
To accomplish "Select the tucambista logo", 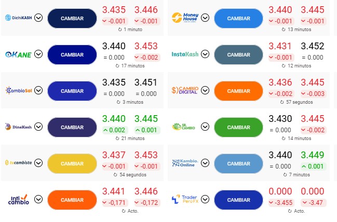I will coord(18,163).
